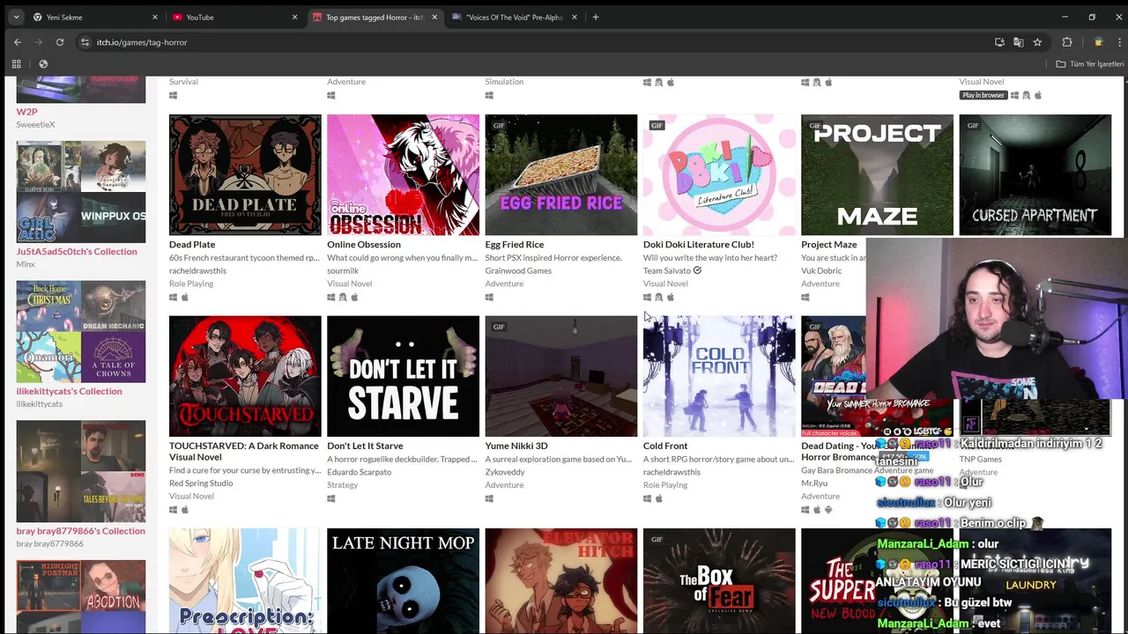Open the Doki Doki Literature Club! title link
The height and width of the screenshot is (634, 1128).
699,244
